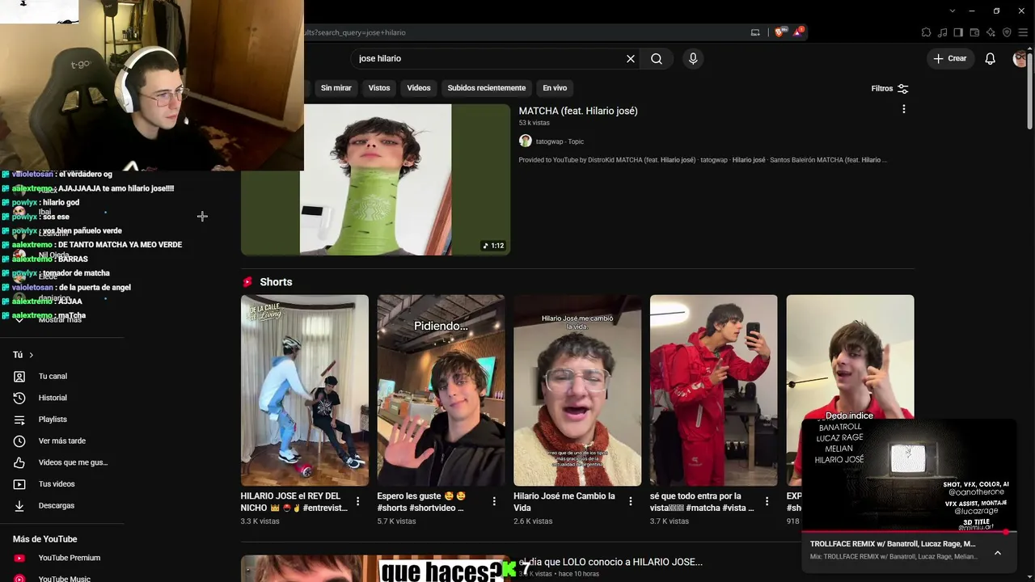
Task: Click the tatogwap channel avatar
Action: [525, 141]
